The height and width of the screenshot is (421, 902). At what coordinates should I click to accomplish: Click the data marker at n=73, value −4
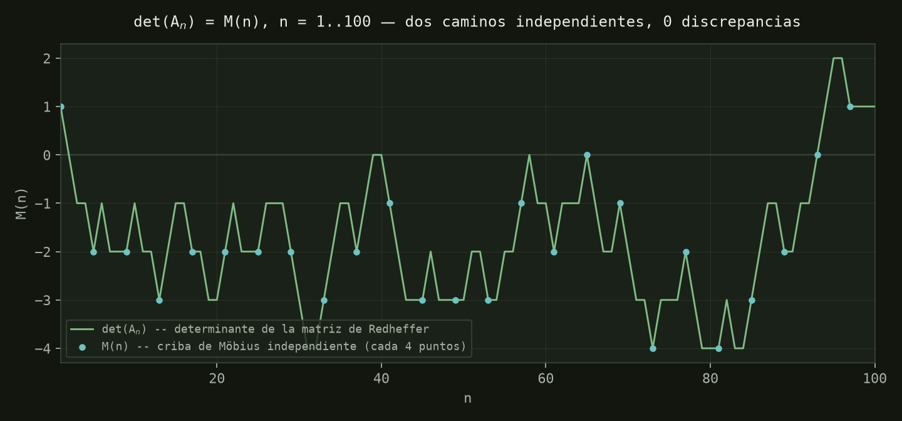pos(653,348)
